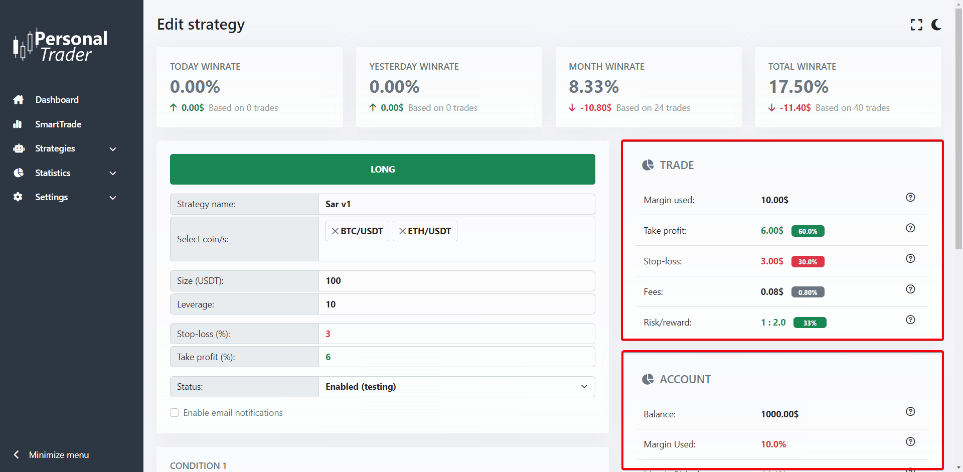963x472 pixels.
Task: Enable email notifications checkbox
Action: coord(175,413)
